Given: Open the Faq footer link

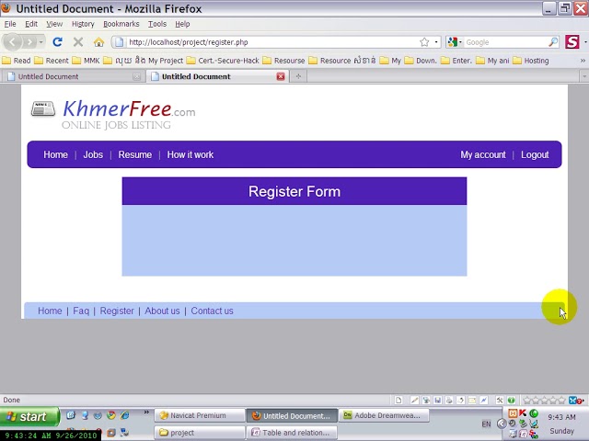Looking at the screenshot, I should (81, 311).
